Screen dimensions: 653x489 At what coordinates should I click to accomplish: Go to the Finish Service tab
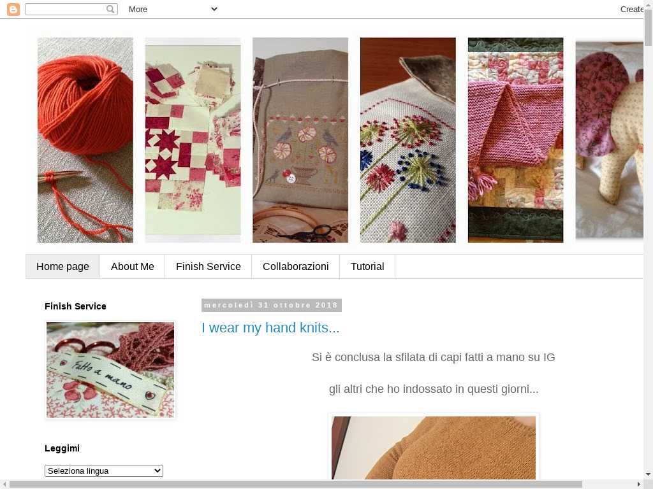[209, 267]
